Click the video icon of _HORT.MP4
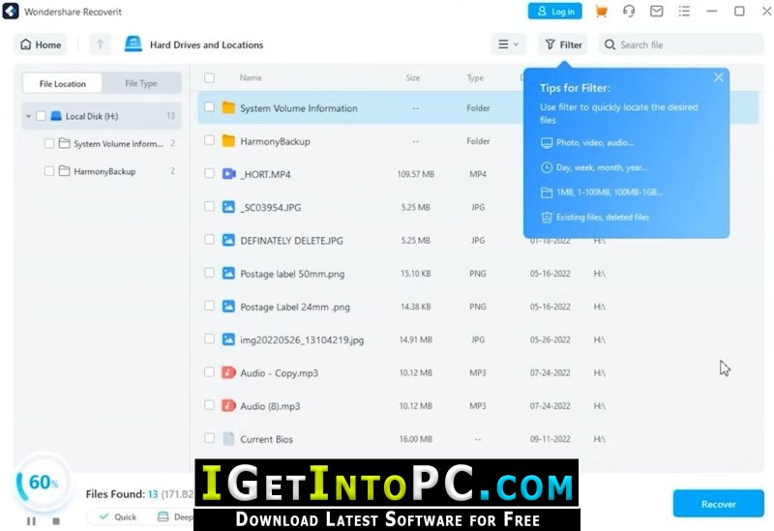This screenshot has width=774, height=531. (x=228, y=174)
